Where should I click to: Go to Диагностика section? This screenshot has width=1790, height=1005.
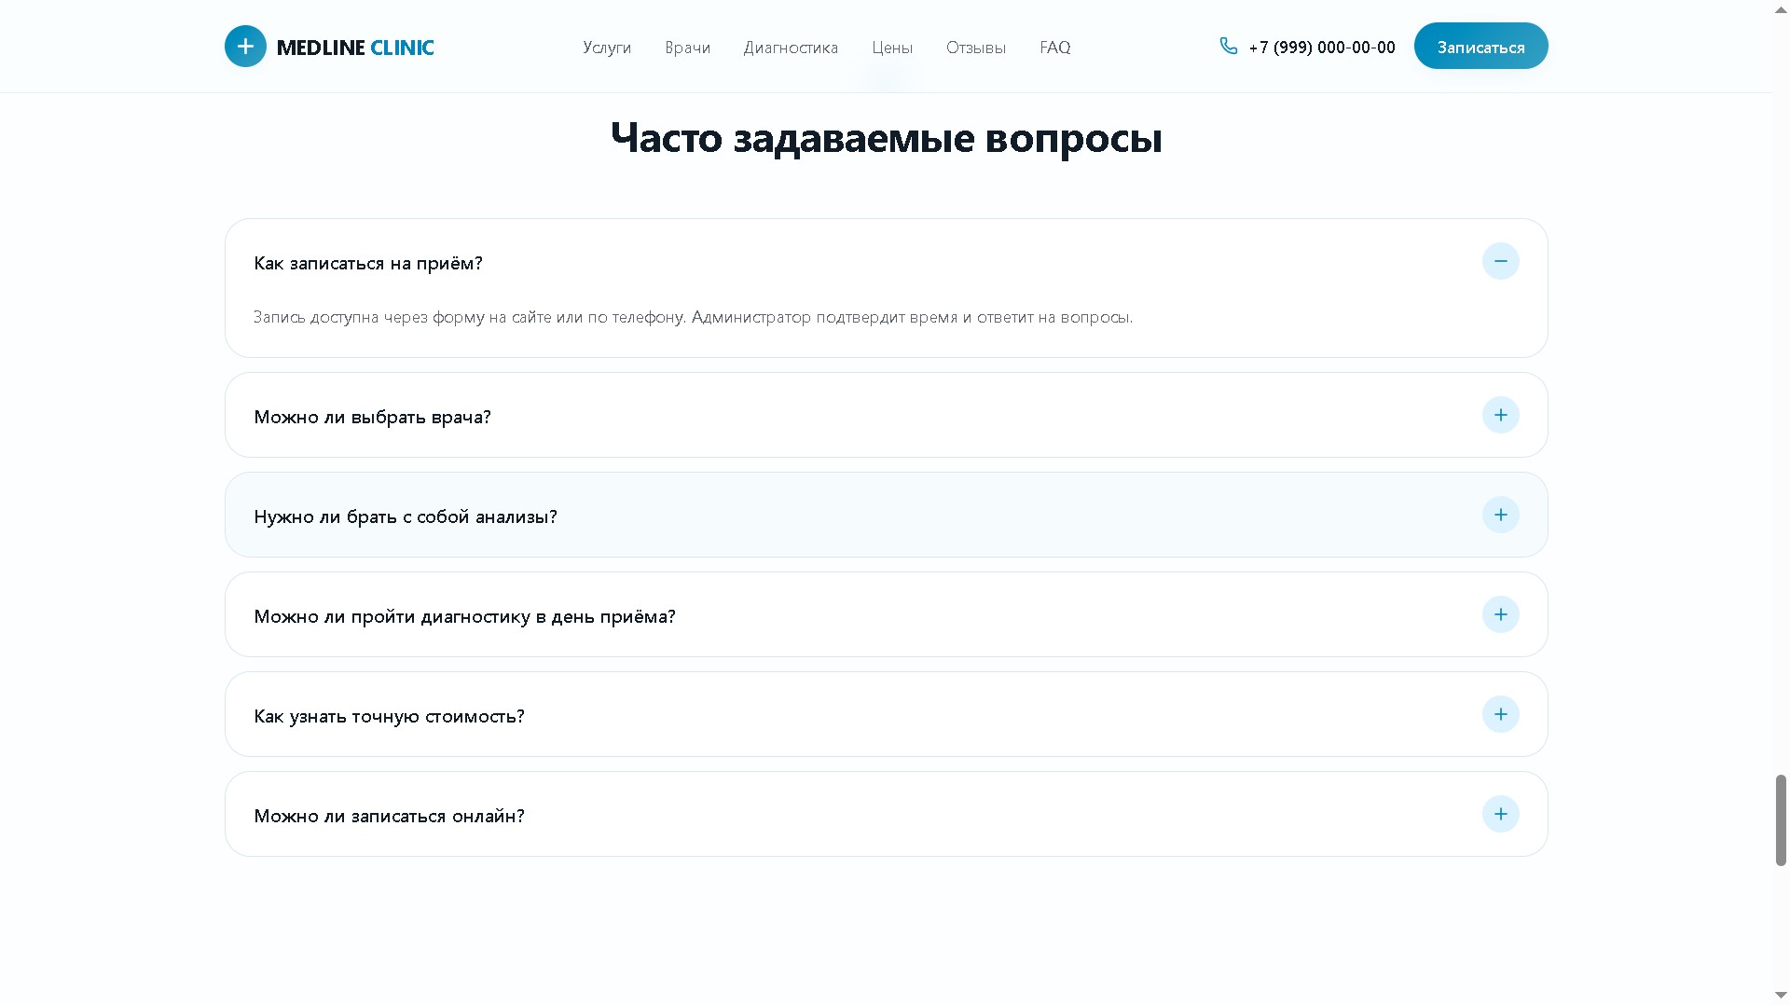[791, 48]
